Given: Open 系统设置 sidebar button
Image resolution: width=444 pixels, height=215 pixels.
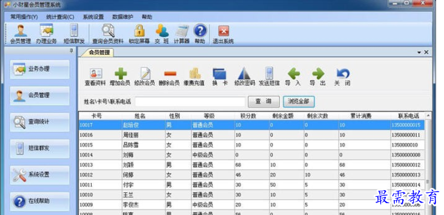Looking at the screenshot, I should [40, 175].
